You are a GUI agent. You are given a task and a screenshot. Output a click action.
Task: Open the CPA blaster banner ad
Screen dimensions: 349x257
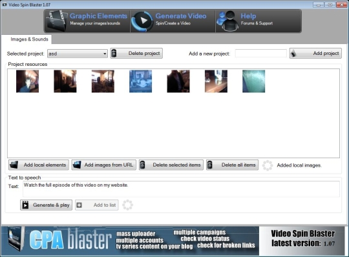tap(130, 241)
